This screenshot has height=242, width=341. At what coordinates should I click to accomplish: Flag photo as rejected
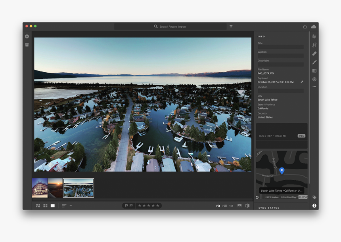click(x=131, y=206)
